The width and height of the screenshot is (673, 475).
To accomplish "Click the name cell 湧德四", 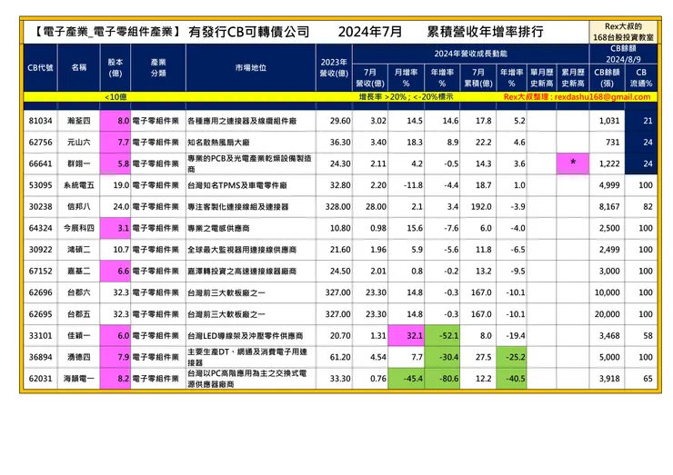I will point(79,357).
